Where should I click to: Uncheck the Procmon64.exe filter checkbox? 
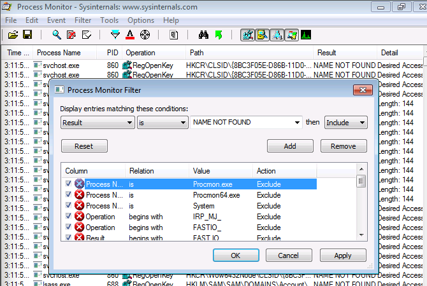tap(68, 194)
